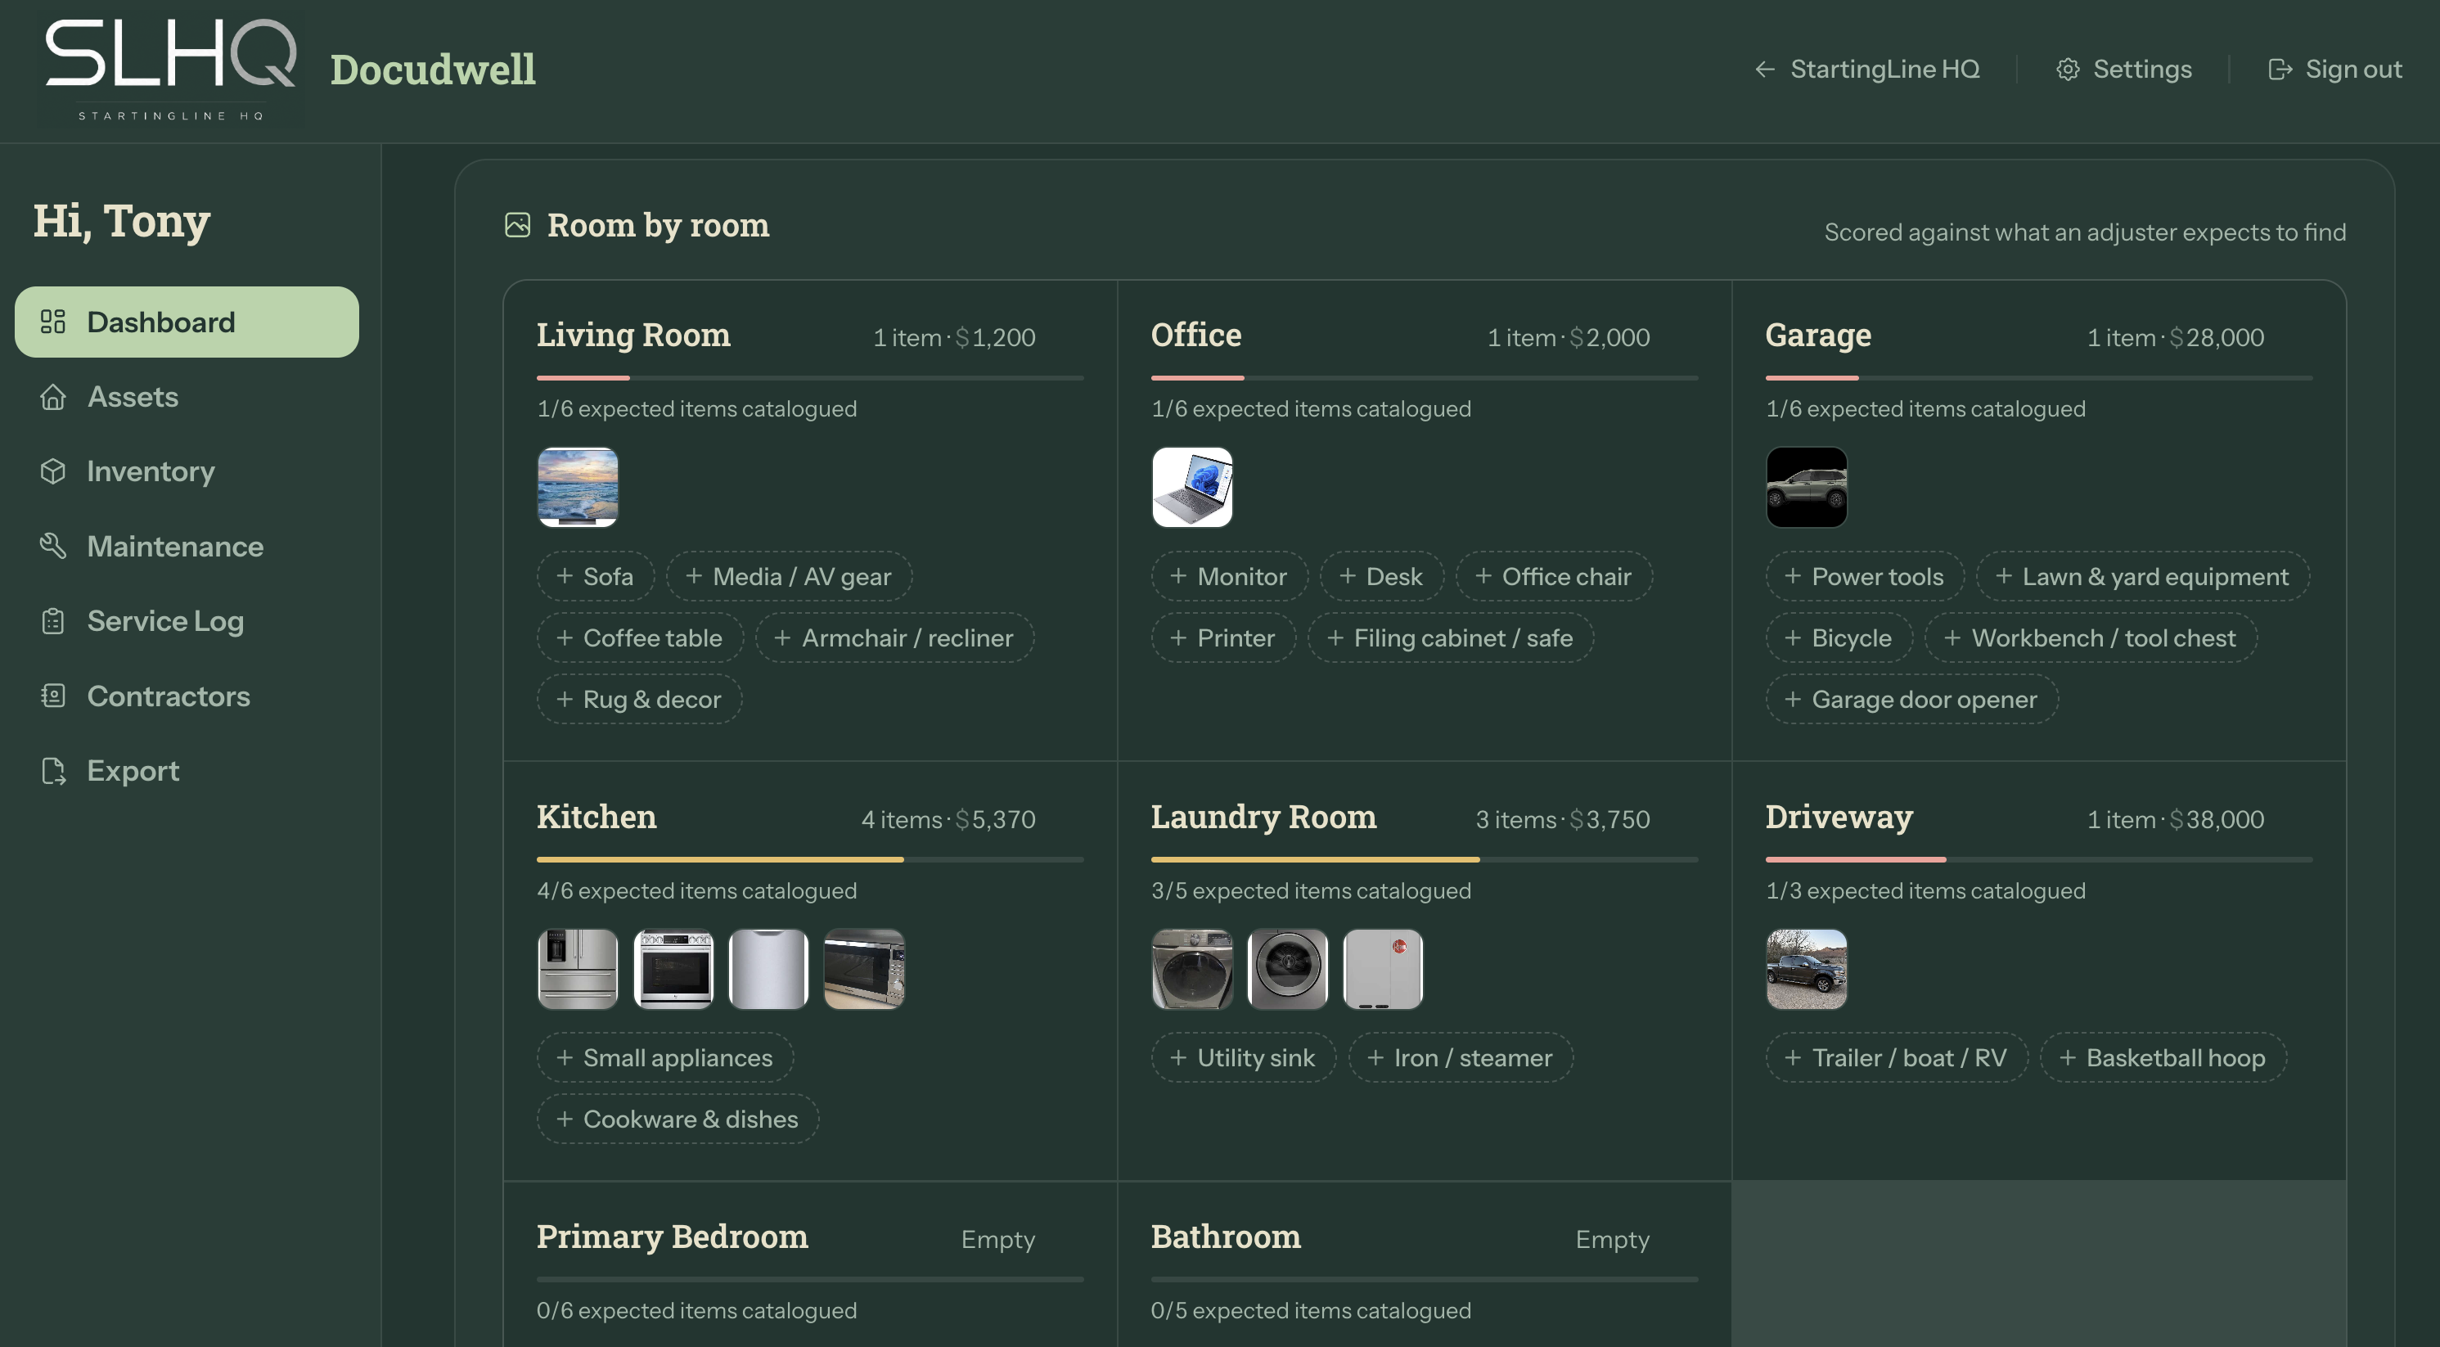Open the Kitchen refrigerator thumbnail
This screenshot has height=1347, width=2440.
click(x=578, y=969)
